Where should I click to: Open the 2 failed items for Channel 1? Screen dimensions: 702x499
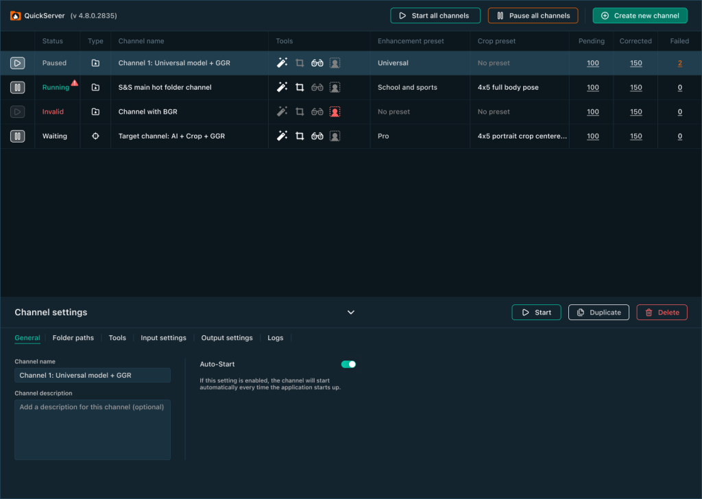tap(679, 62)
